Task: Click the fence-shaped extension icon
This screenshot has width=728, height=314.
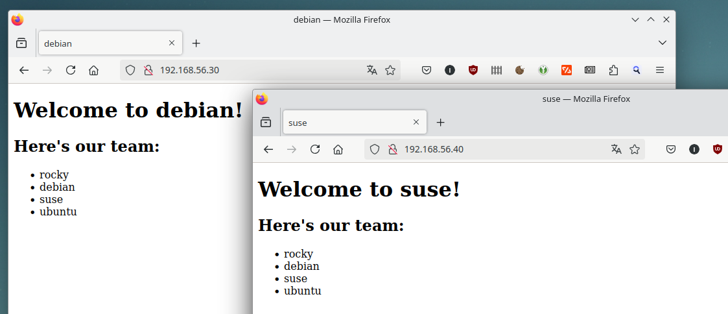Action: pyautogui.click(x=497, y=70)
